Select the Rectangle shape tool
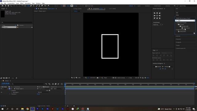 click(x=28, y=6)
